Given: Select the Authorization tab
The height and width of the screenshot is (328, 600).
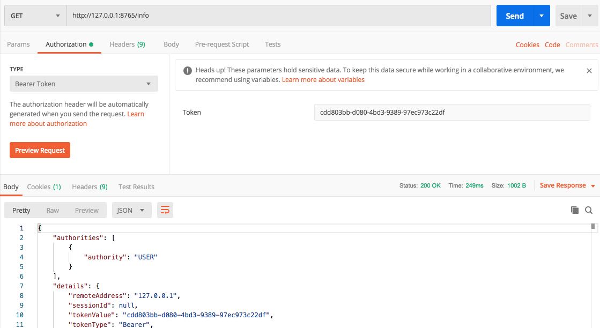Looking at the screenshot, I should pyautogui.click(x=69, y=44).
